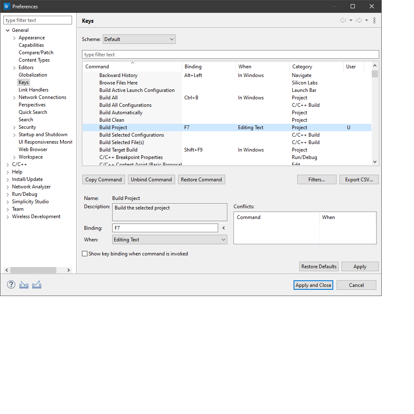The image size is (414, 414).
Task: Click the Restore Defaults button
Action: (x=319, y=267)
